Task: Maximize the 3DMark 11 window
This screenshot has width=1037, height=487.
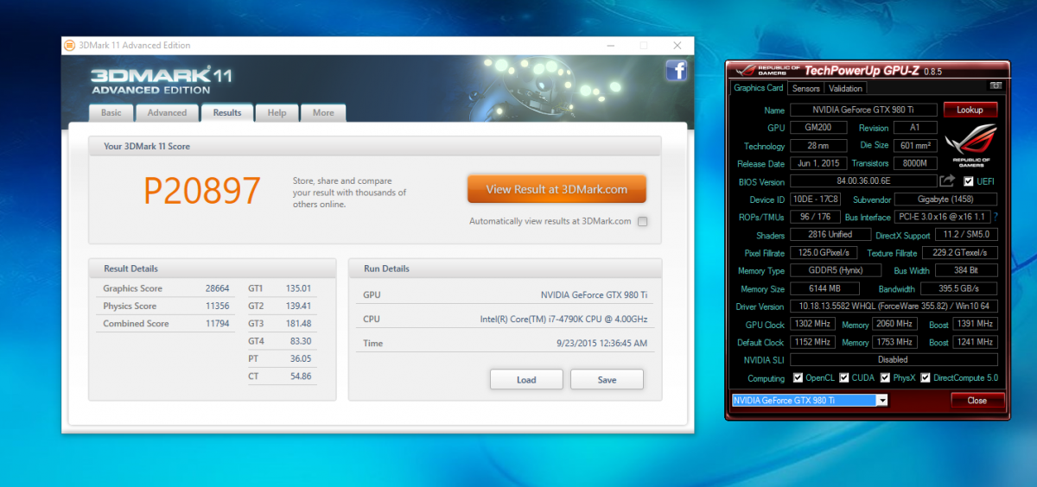Action: 643,46
